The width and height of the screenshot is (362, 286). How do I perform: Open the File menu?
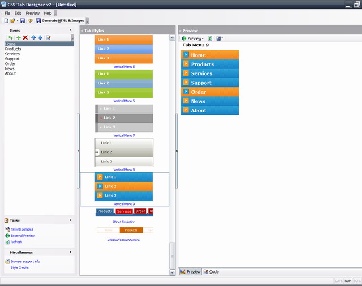(7, 13)
